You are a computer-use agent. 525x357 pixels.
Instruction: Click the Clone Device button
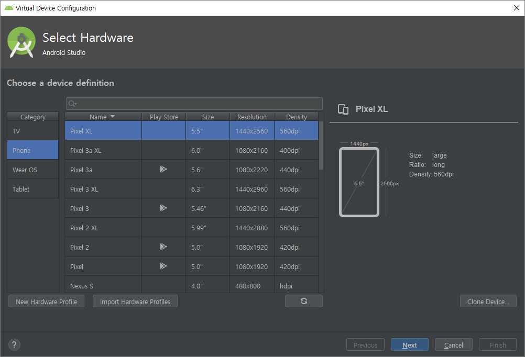pyautogui.click(x=488, y=302)
